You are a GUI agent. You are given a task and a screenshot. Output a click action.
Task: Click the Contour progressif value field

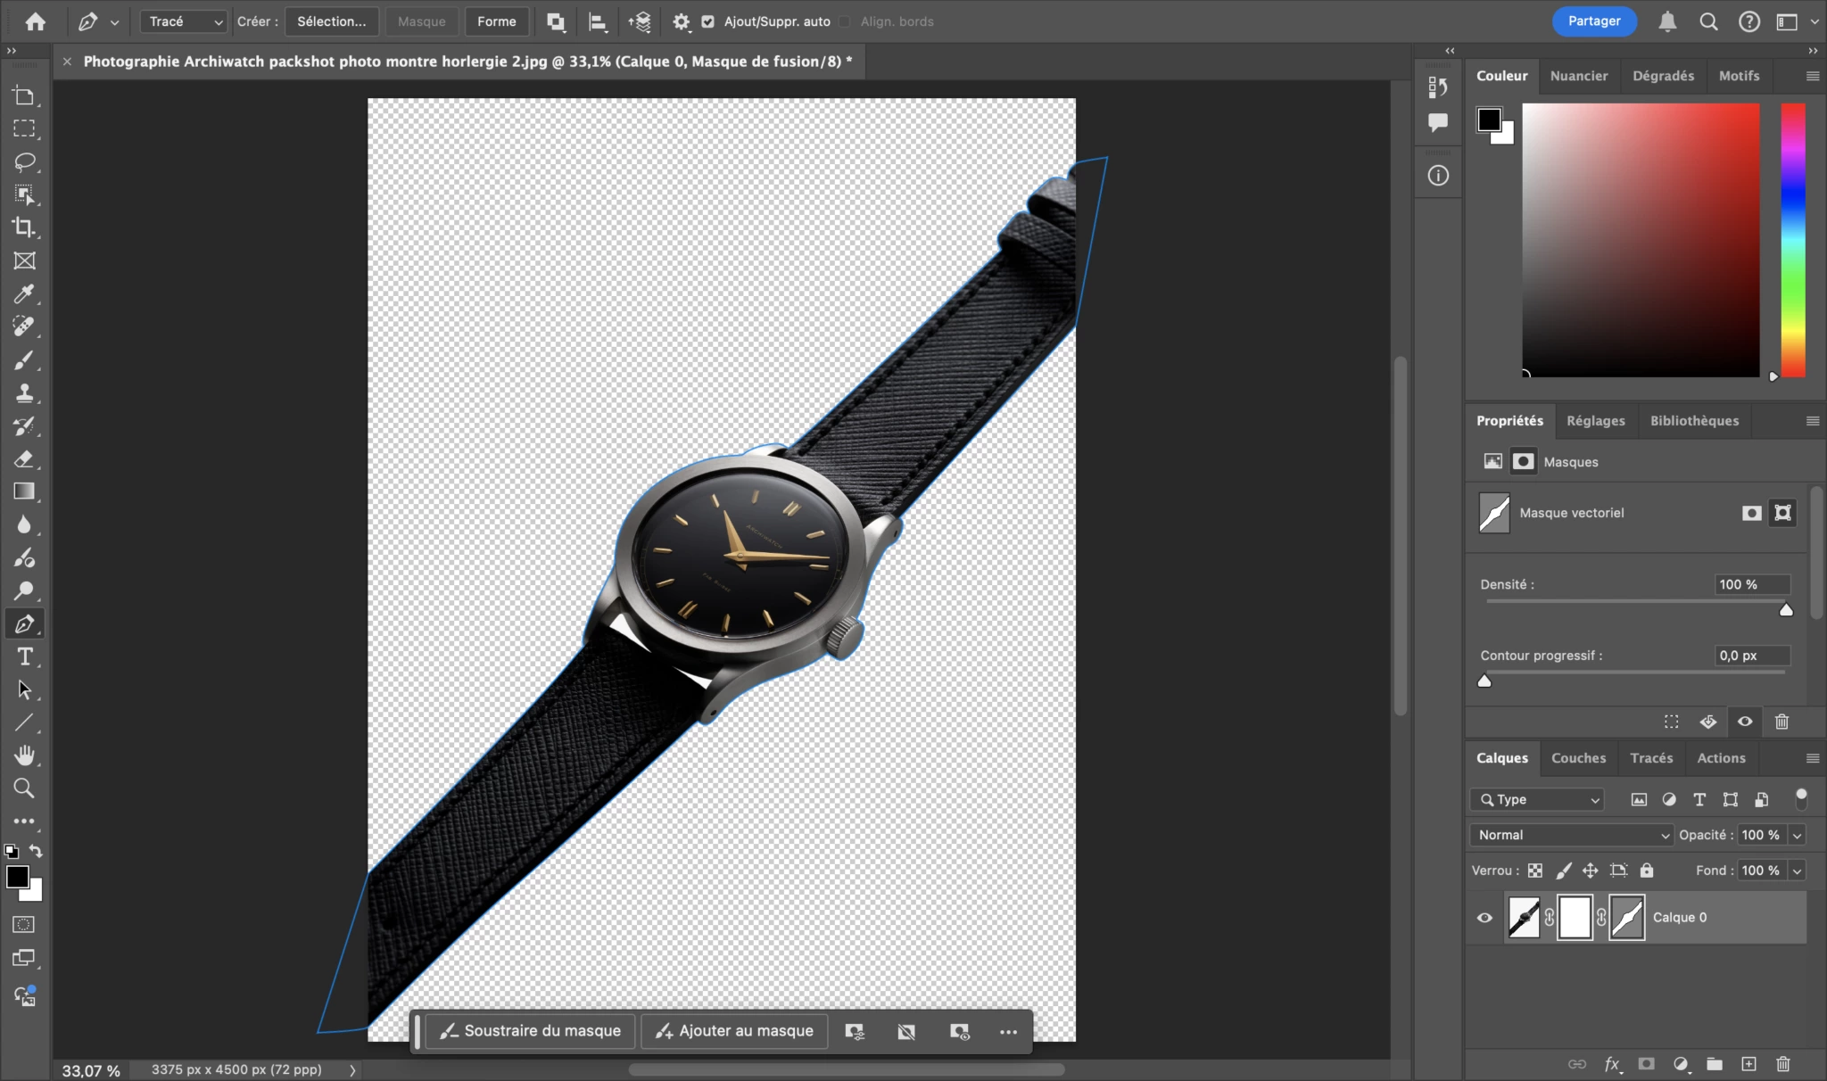pos(1752,656)
